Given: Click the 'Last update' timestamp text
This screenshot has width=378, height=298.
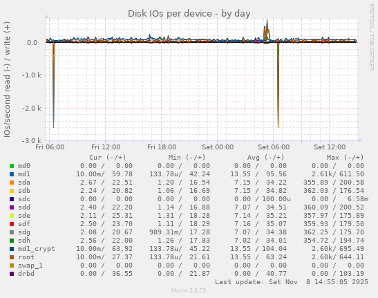Looking at the screenshot, I should [x=292, y=282].
